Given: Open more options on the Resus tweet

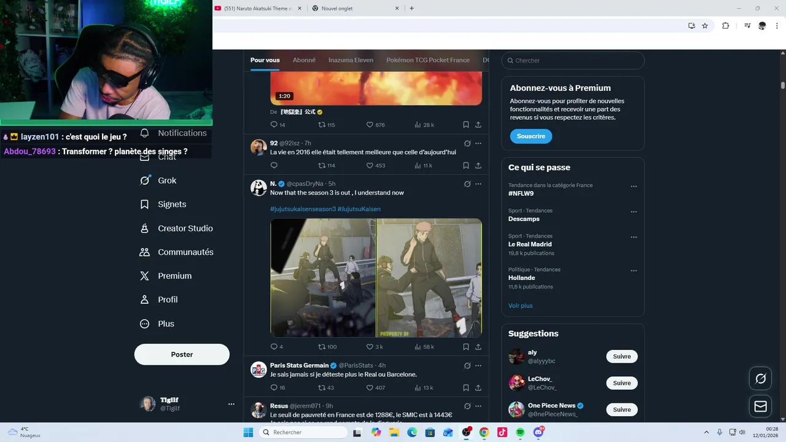Looking at the screenshot, I should pos(478,406).
